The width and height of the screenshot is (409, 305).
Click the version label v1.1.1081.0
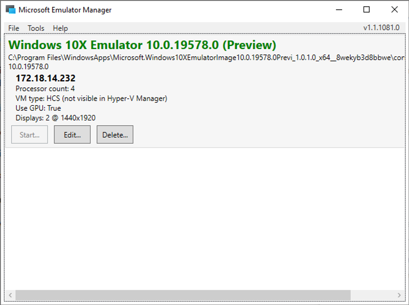click(381, 28)
